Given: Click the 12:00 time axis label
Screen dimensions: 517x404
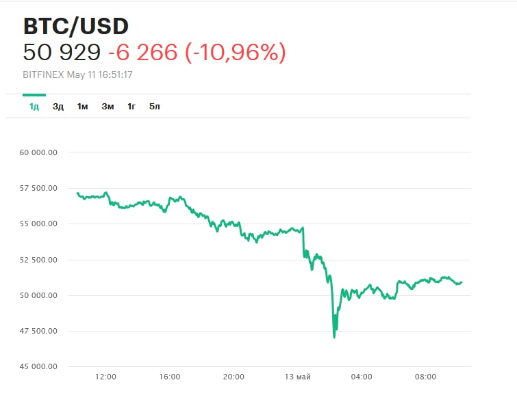Looking at the screenshot, I should coord(105,377).
